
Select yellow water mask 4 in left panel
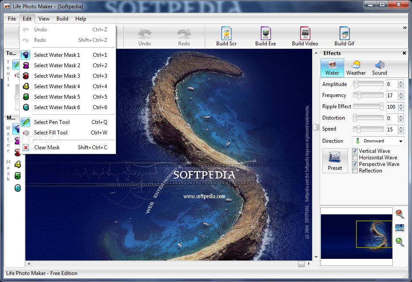pyautogui.click(x=18, y=164)
